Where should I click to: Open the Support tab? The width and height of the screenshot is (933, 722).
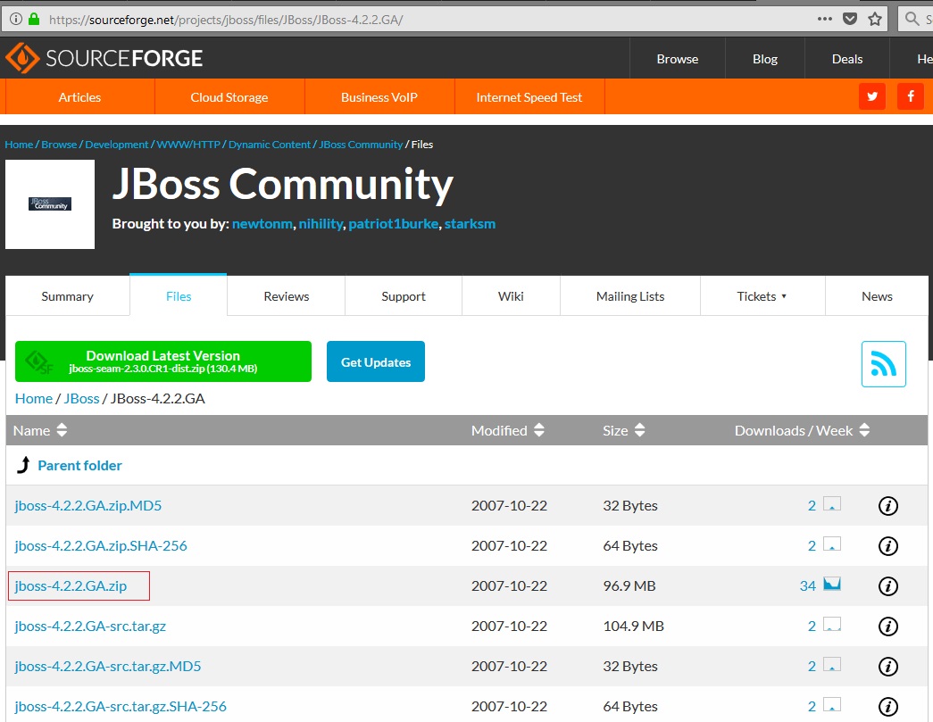click(x=404, y=296)
